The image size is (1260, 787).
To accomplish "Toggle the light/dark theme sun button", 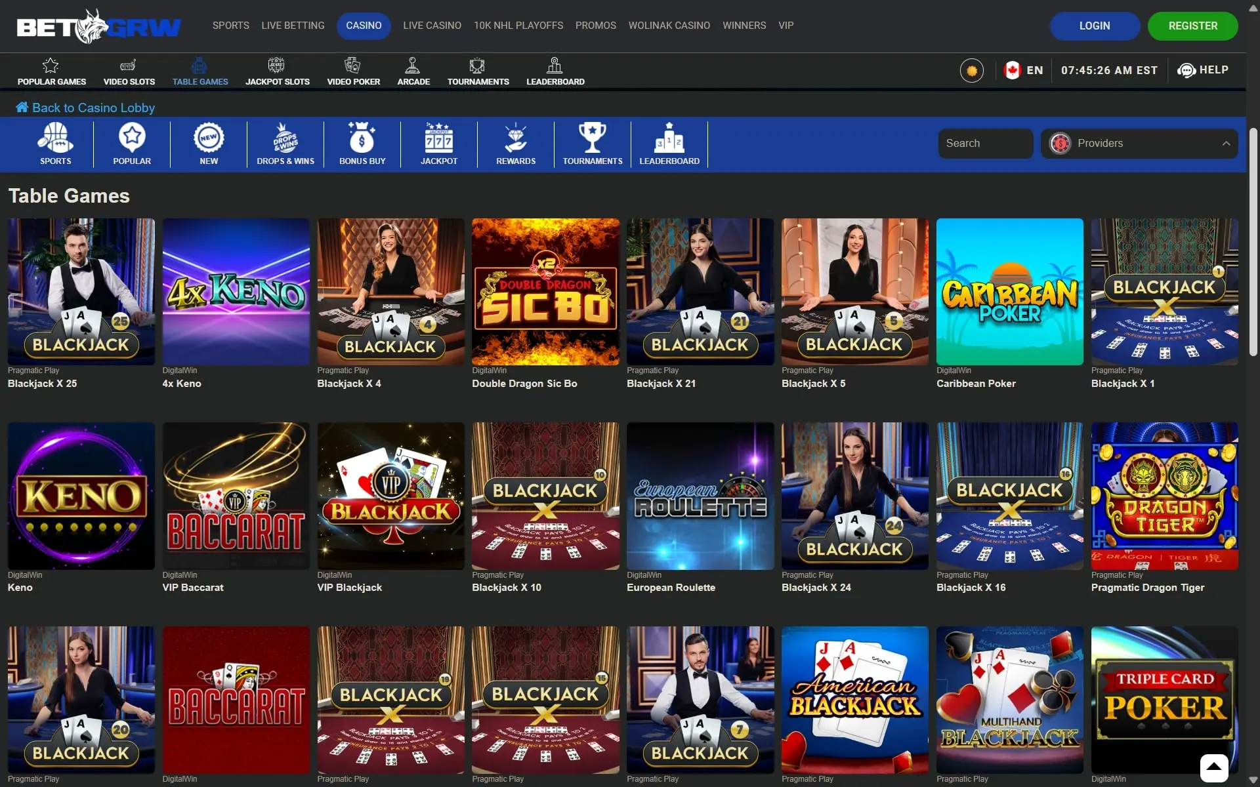I will coord(972,70).
